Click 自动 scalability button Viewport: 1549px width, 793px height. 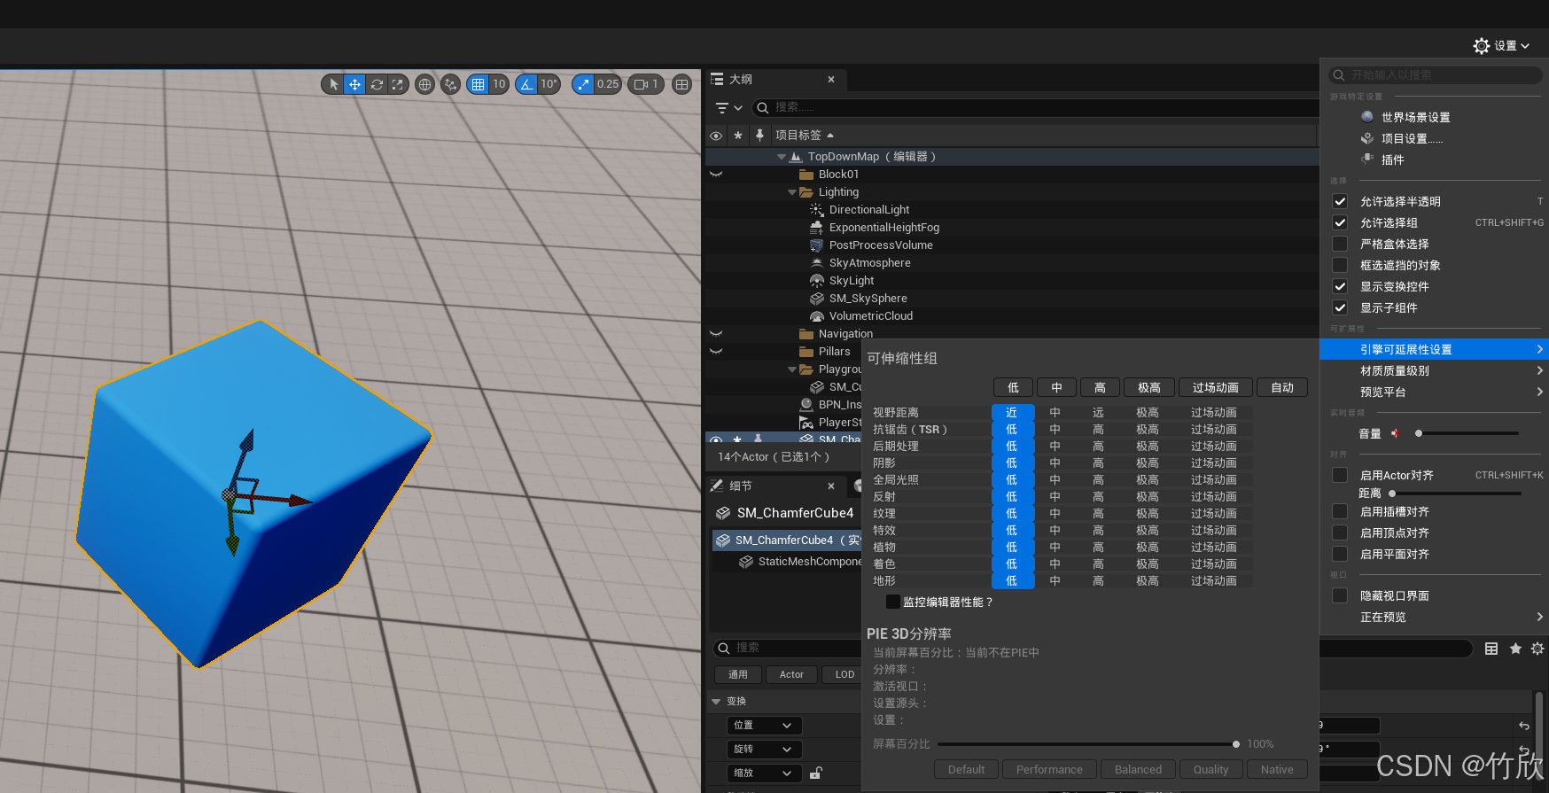pos(1282,387)
